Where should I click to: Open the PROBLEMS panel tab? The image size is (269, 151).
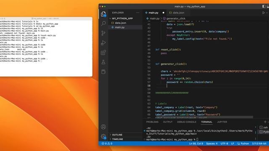click(x=152, y=122)
